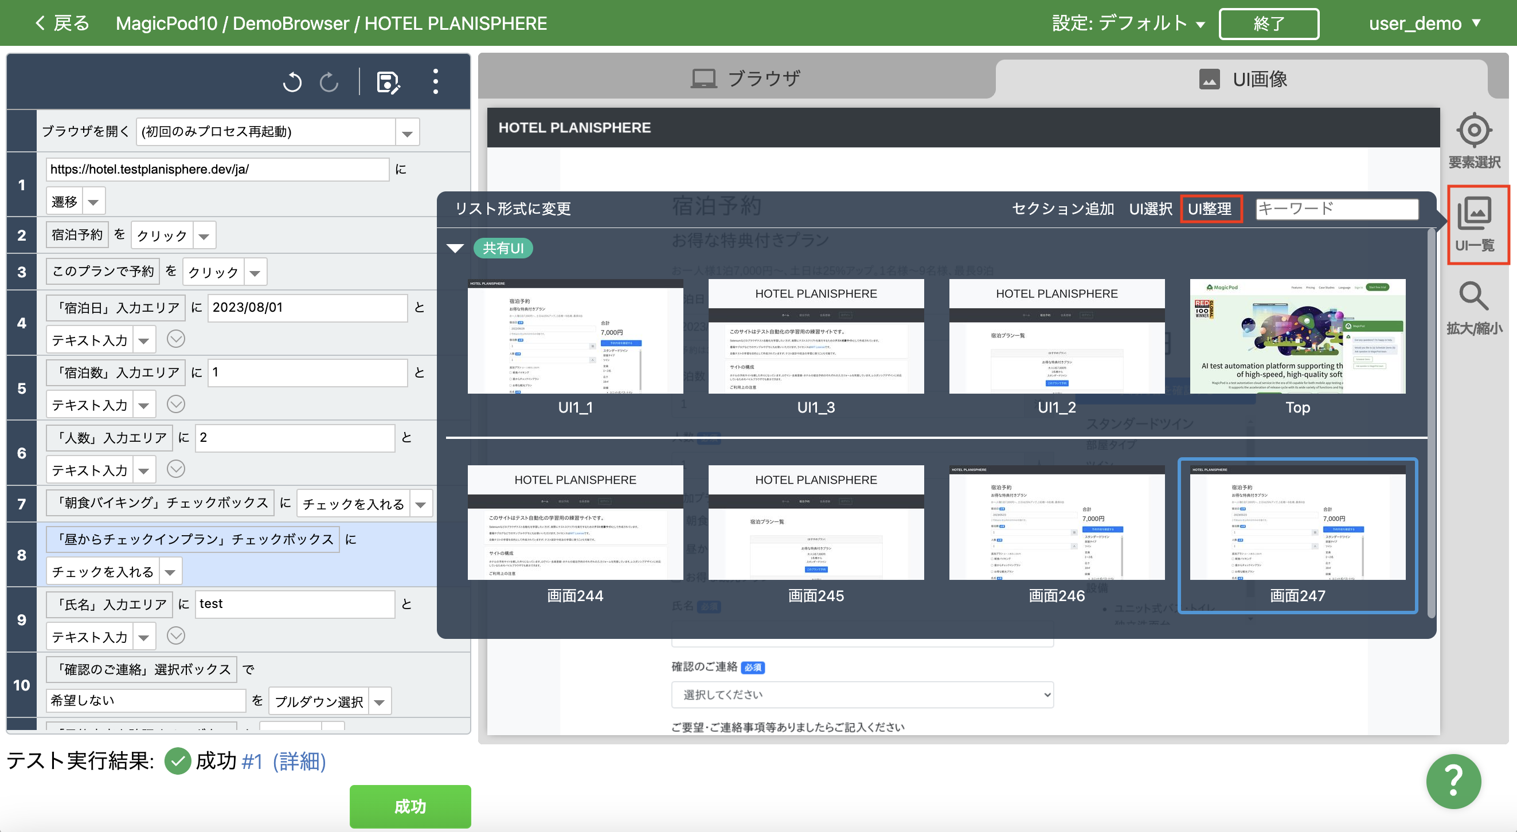This screenshot has width=1517, height=832.
Task: Go back with the 戻る arrow
Action: click(61, 23)
